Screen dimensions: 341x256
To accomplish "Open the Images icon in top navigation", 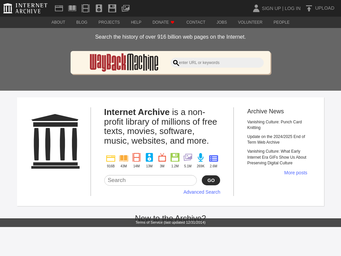I will (126, 8).
